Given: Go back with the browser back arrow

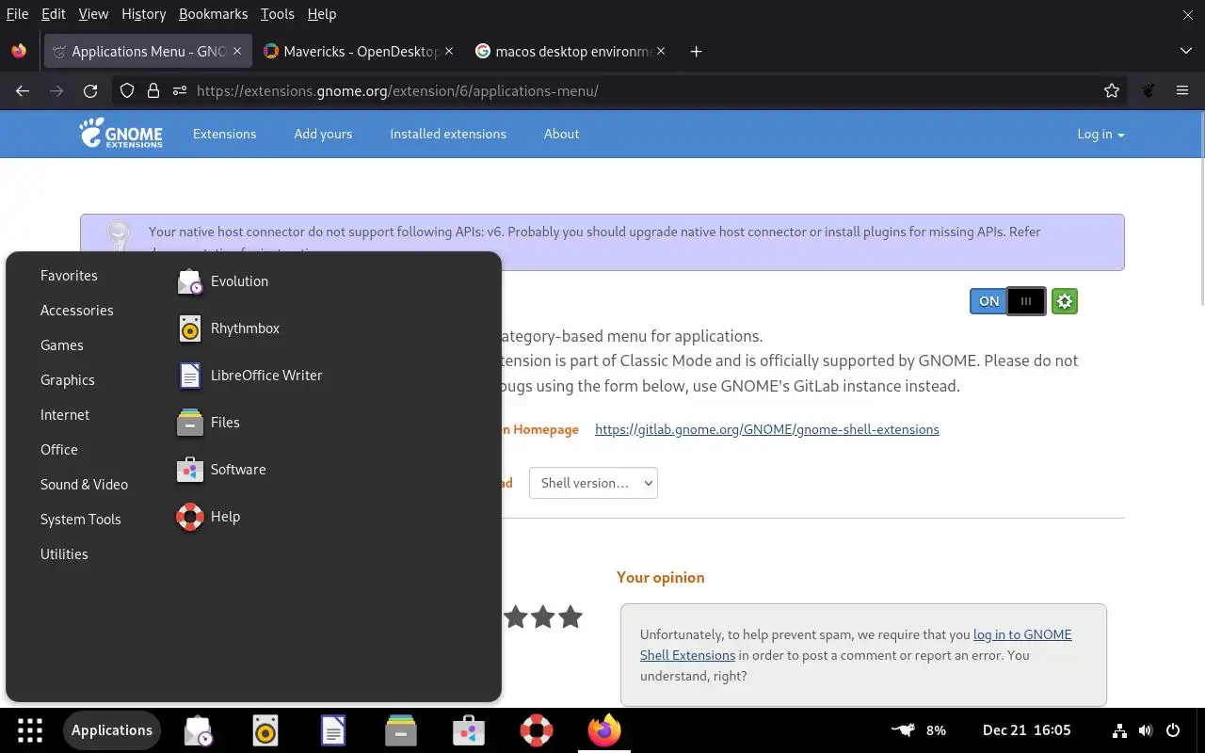Looking at the screenshot, I should pos(23,91).
